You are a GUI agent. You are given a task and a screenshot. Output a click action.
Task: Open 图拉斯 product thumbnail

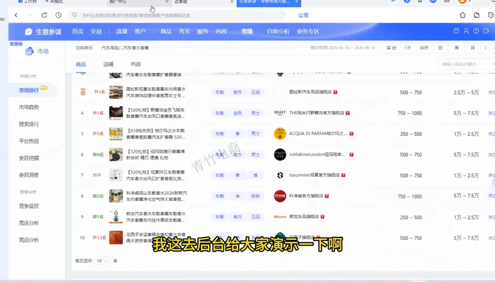116,92
